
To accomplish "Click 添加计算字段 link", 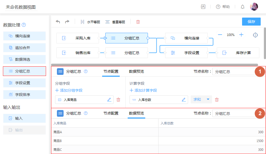I will pos(143,90).
